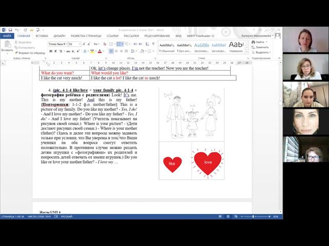Apply subscript formatting
The image size is (329, 246).
pos(73,51)
